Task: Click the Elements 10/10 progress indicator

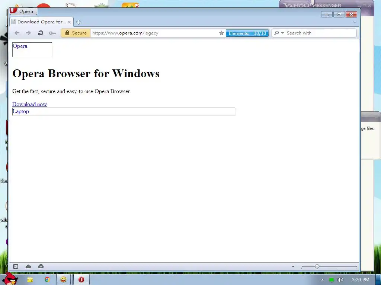Action: (x=247, y=33)
